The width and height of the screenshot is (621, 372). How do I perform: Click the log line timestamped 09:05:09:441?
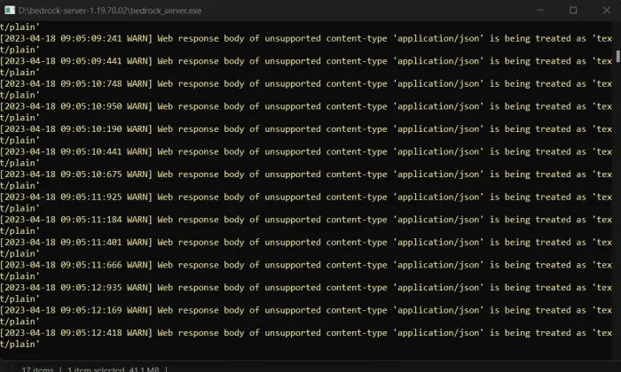click(x=306, y=61)
